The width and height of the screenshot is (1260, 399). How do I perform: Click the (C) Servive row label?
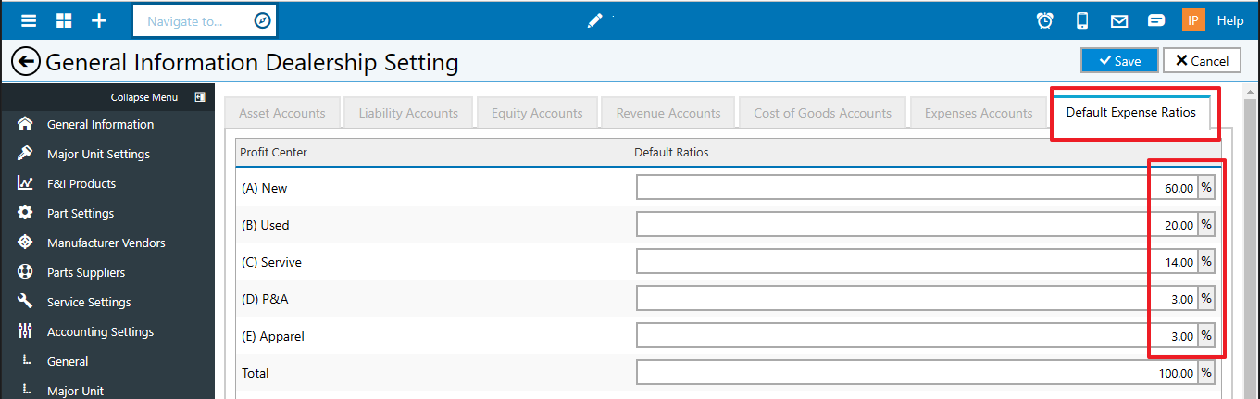pos(271,262)
